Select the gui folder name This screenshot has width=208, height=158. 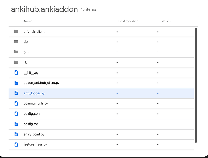(x=26, y=52)
